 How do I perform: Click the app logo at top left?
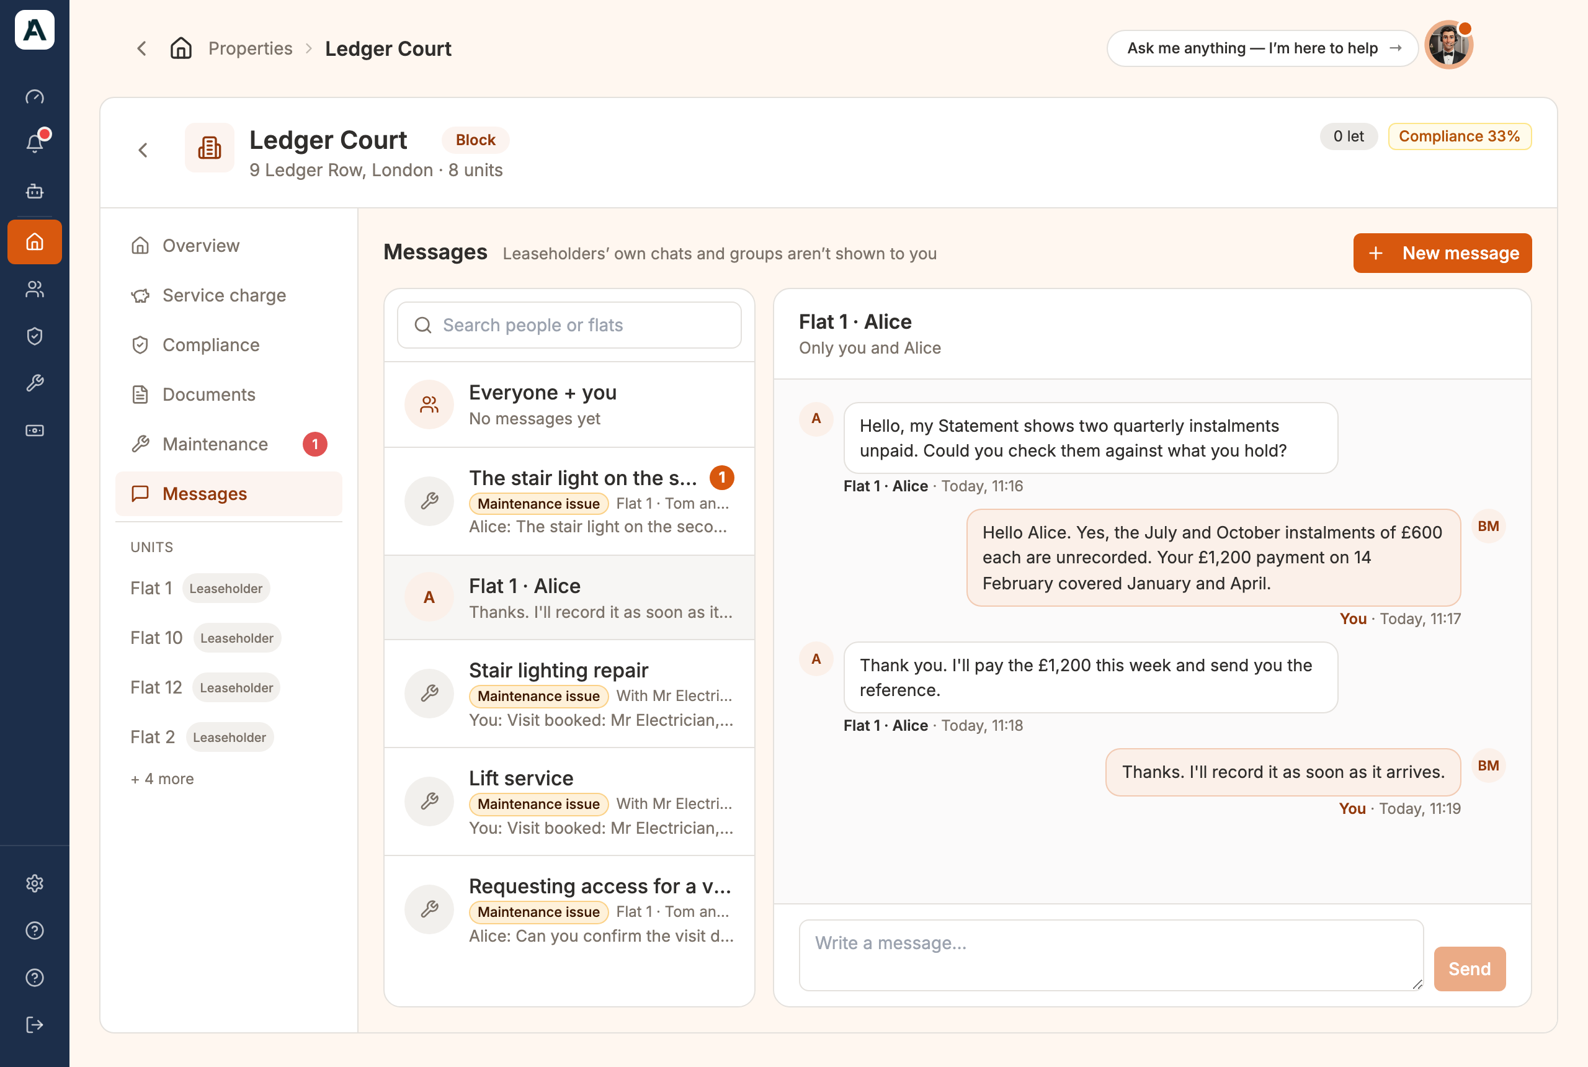pos(35,30)
